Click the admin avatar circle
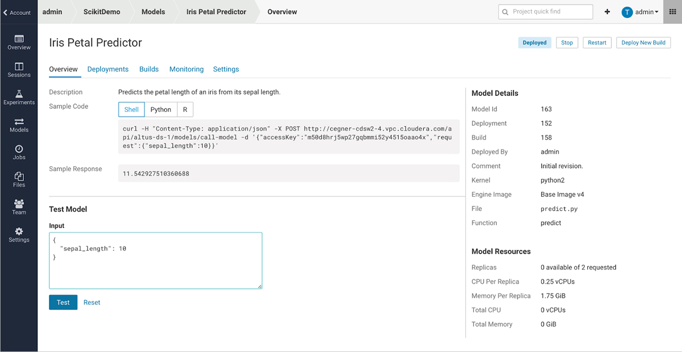Image resolution: width=682 pixels, height=352 pixels. (627, 12)
